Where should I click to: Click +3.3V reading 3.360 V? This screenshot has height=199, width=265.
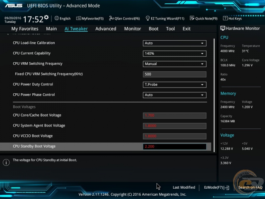tap(226, 163)
